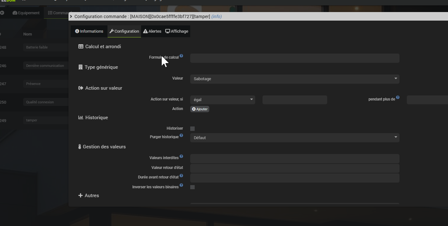
Task: Click help icon next to Valeurs interdites
Action: tap(181, 157)
